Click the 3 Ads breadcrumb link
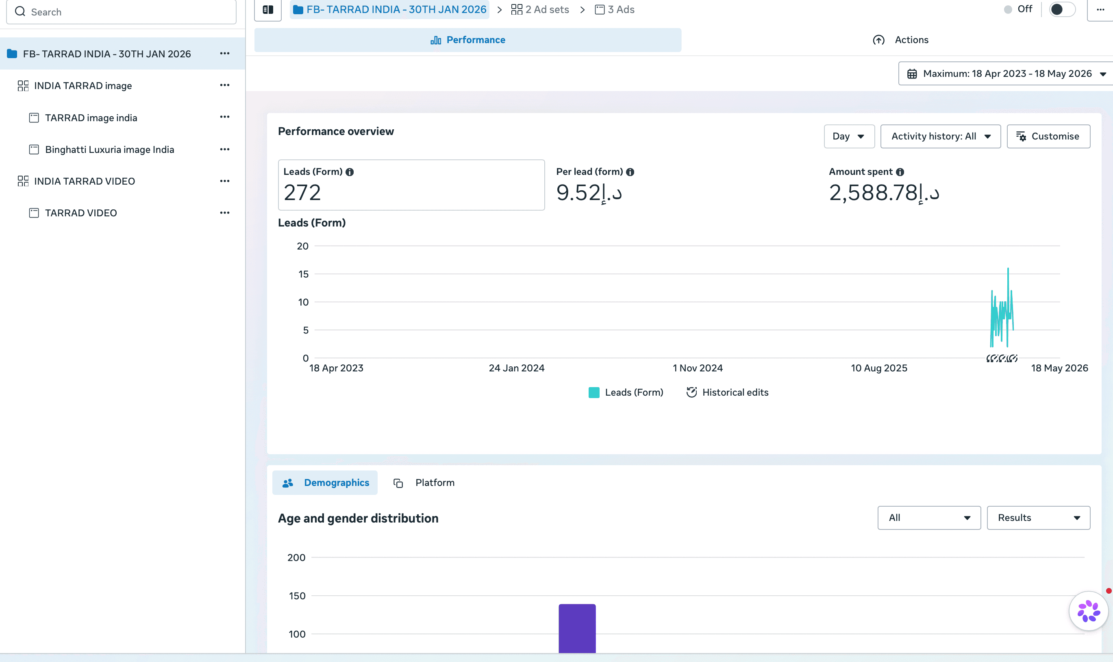The height and width of the screenshot is (662, 1113). point(615,10)
